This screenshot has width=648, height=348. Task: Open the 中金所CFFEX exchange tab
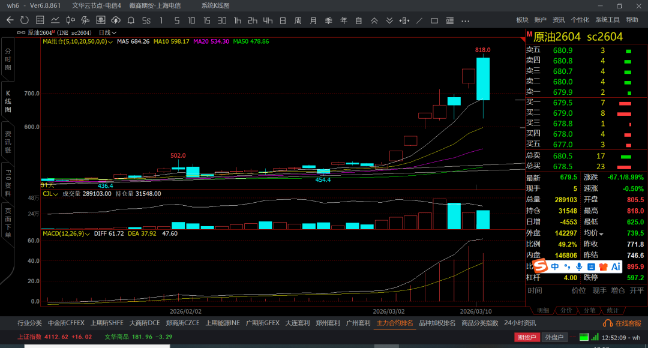click(66, 323)
